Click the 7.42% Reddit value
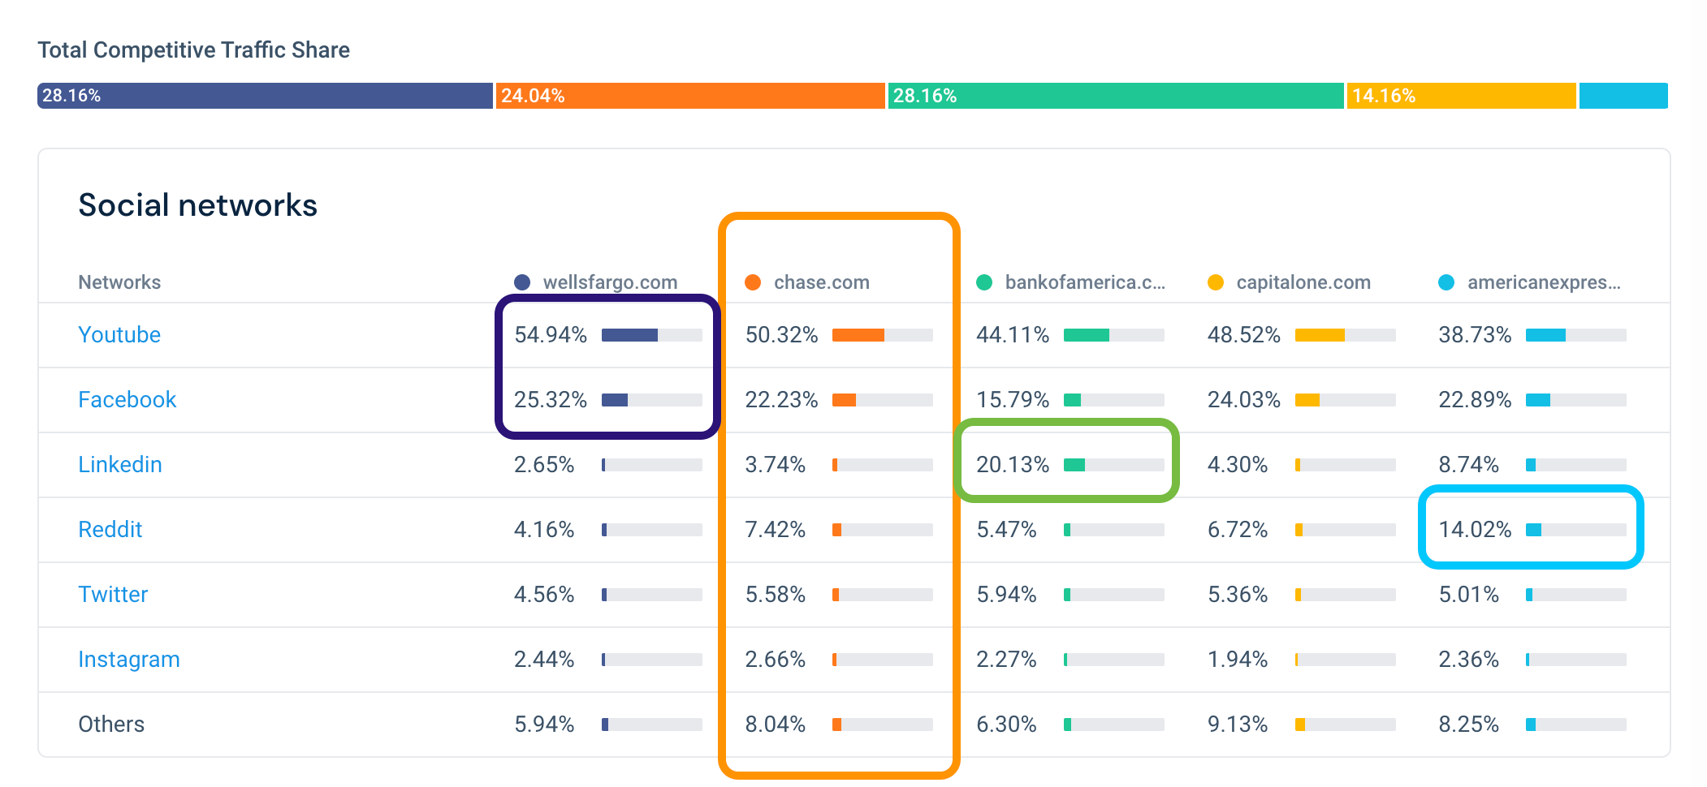The width and height of the screenshot is (1707, 787). 776,529
